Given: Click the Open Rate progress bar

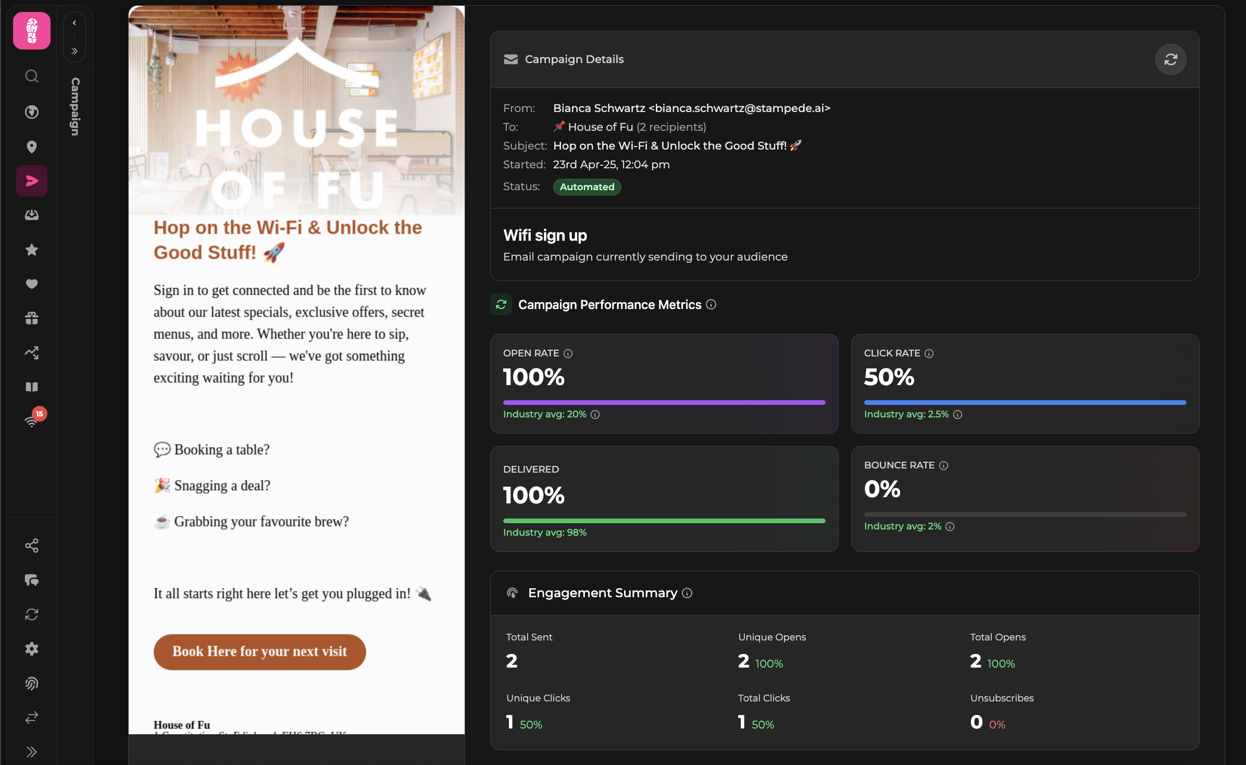Looking at the screenshot, I should click(x=664, y=402).
